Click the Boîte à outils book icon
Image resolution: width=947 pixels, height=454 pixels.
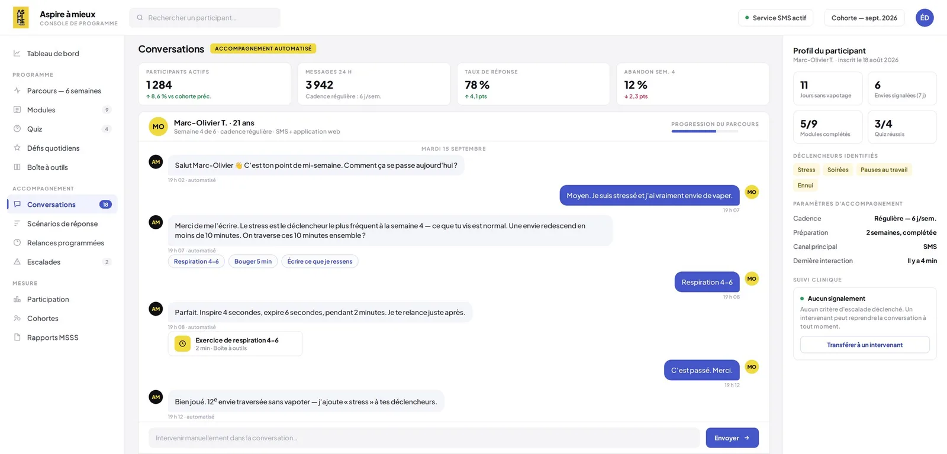coord(17,167)
